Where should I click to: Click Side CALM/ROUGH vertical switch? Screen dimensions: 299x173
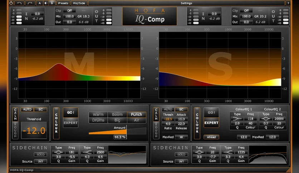156,123
